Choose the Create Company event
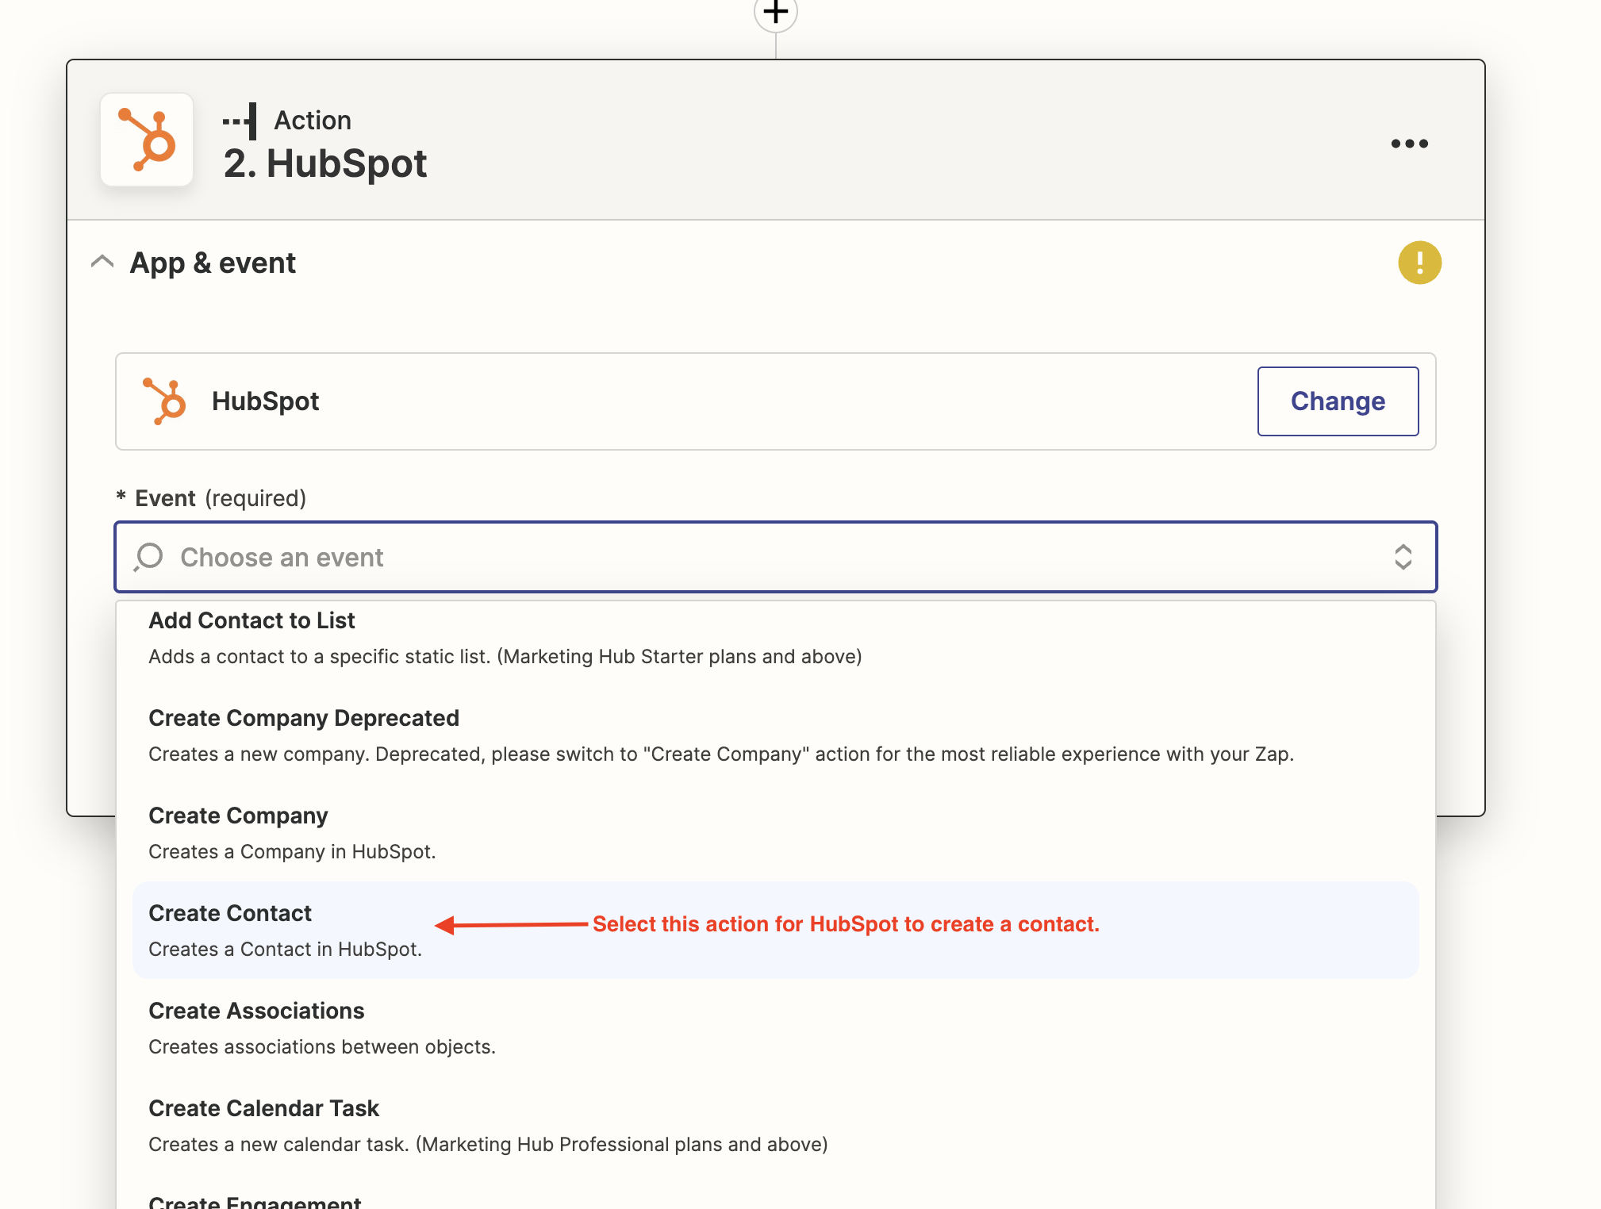Screen dimensions: 1601x1209 coord(775,833)
